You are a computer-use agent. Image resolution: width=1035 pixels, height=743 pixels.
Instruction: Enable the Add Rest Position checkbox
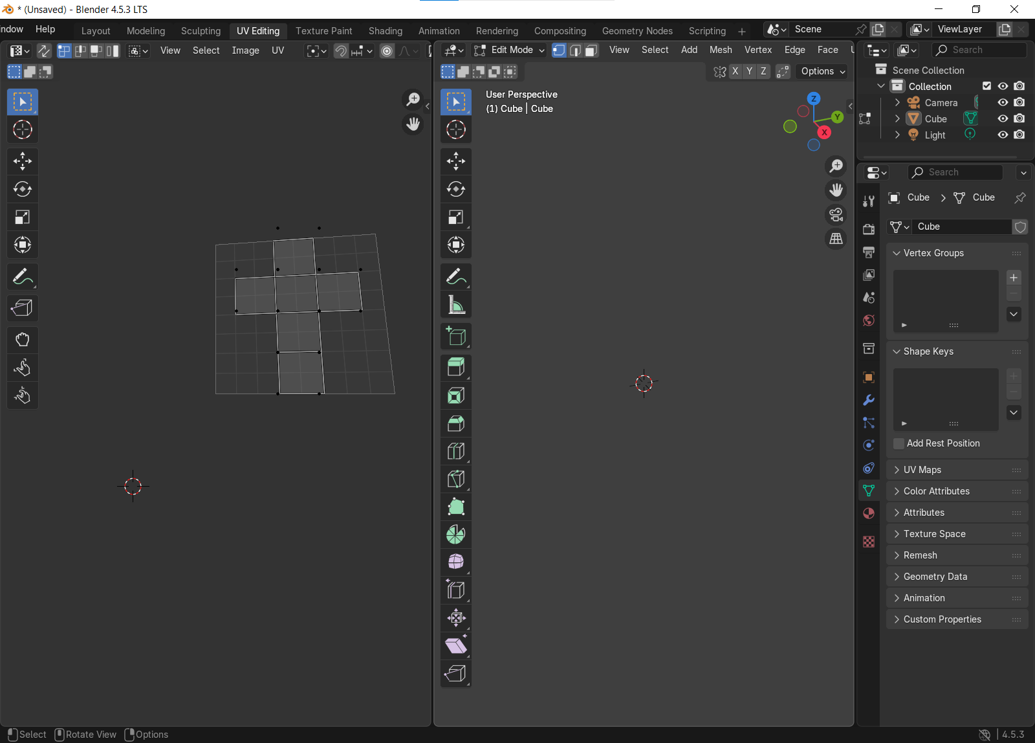coord(899,443)
